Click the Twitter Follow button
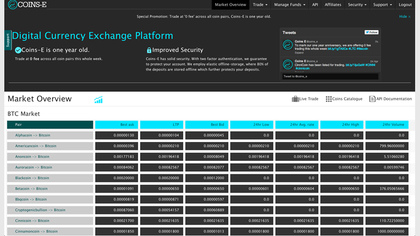Image resolution: width=420 pixels, height=236 pixels. (x=371, y=32)
